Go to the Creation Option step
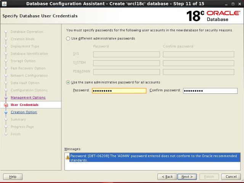 coord(24,112)
